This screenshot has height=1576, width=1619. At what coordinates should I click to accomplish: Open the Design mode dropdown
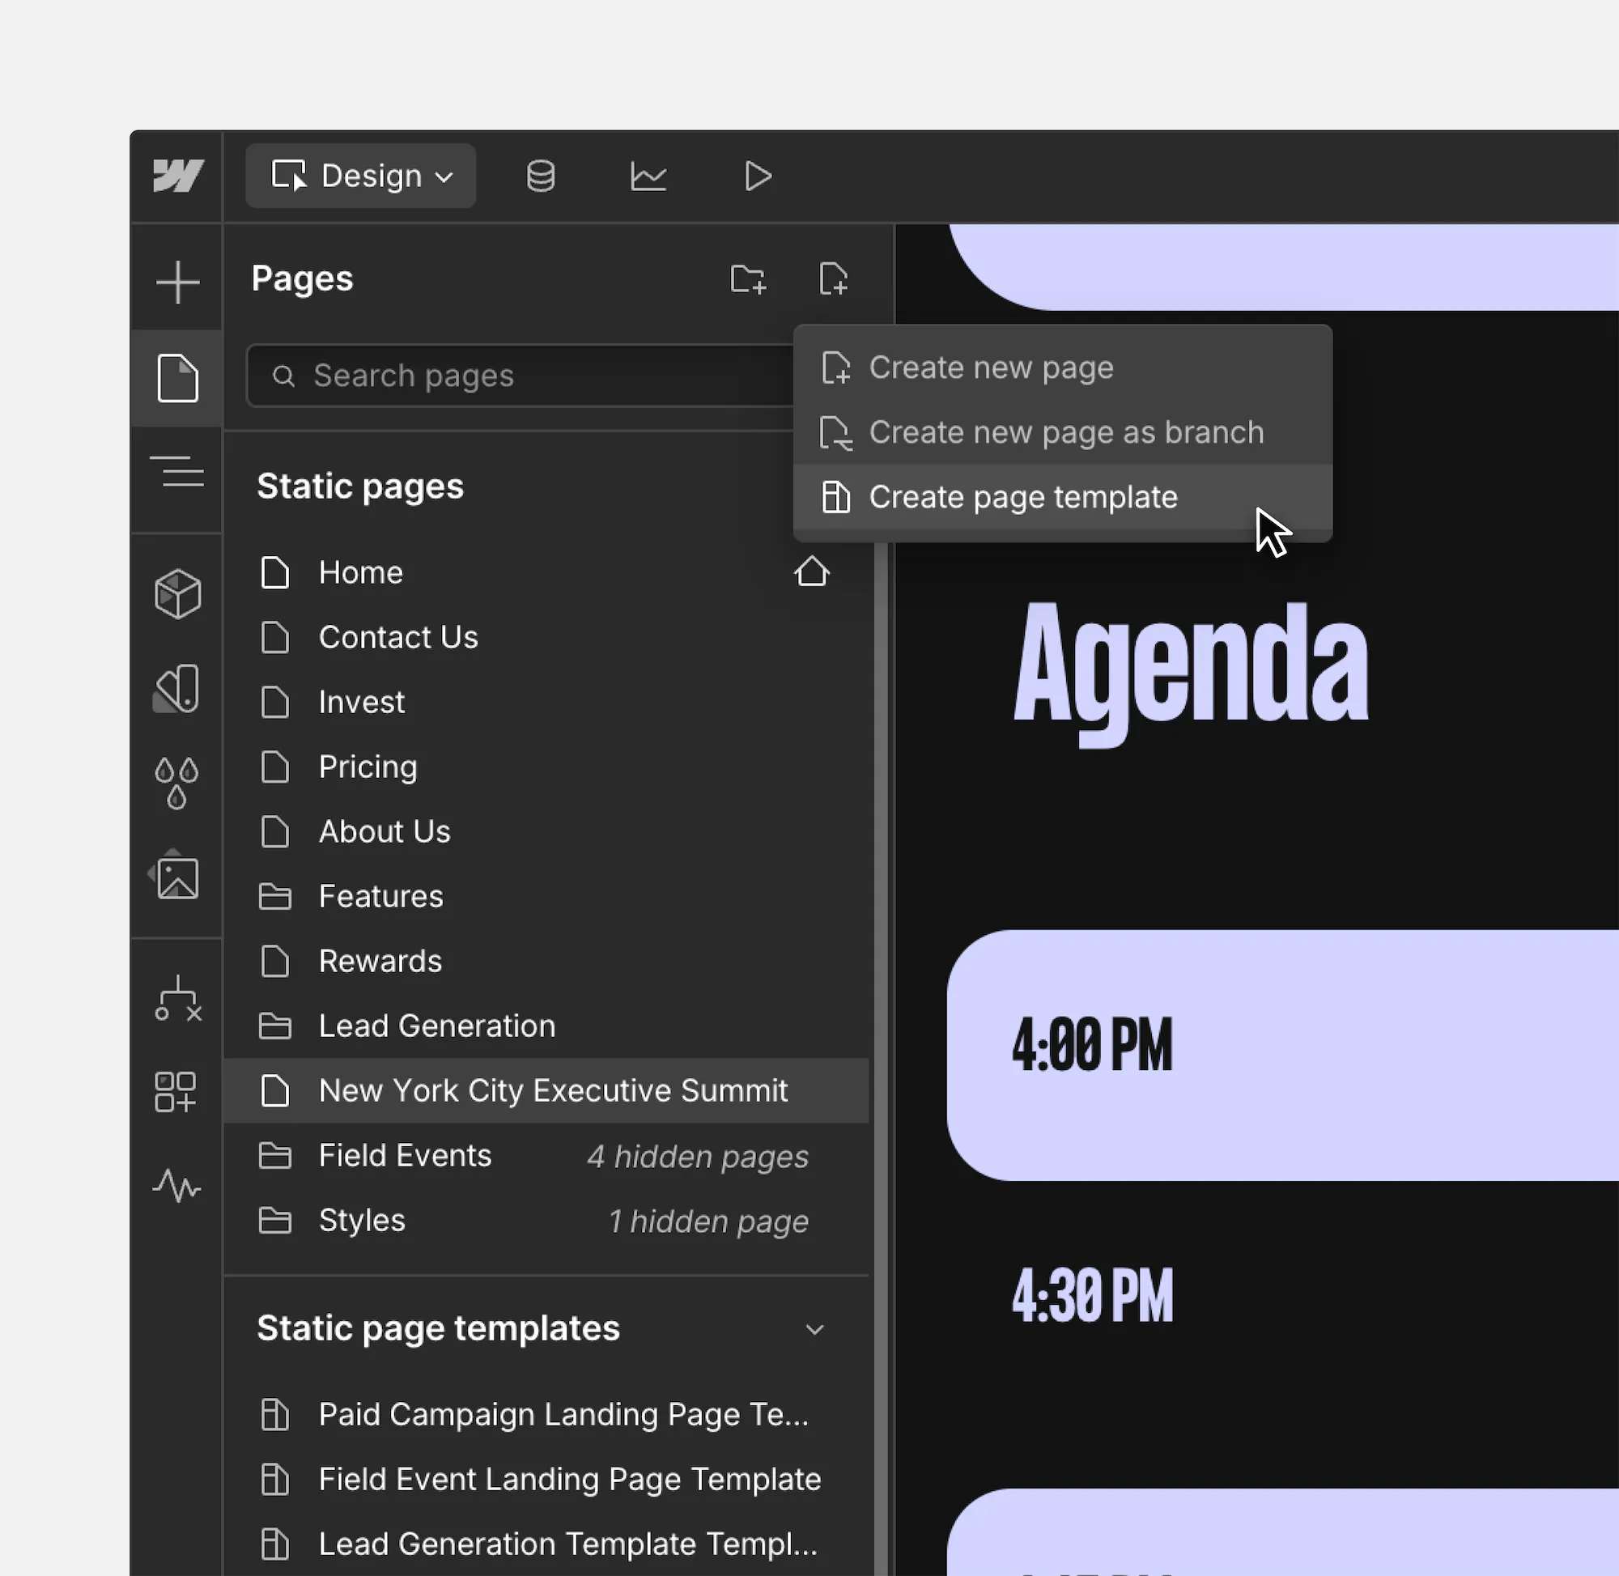click(360, 176)
